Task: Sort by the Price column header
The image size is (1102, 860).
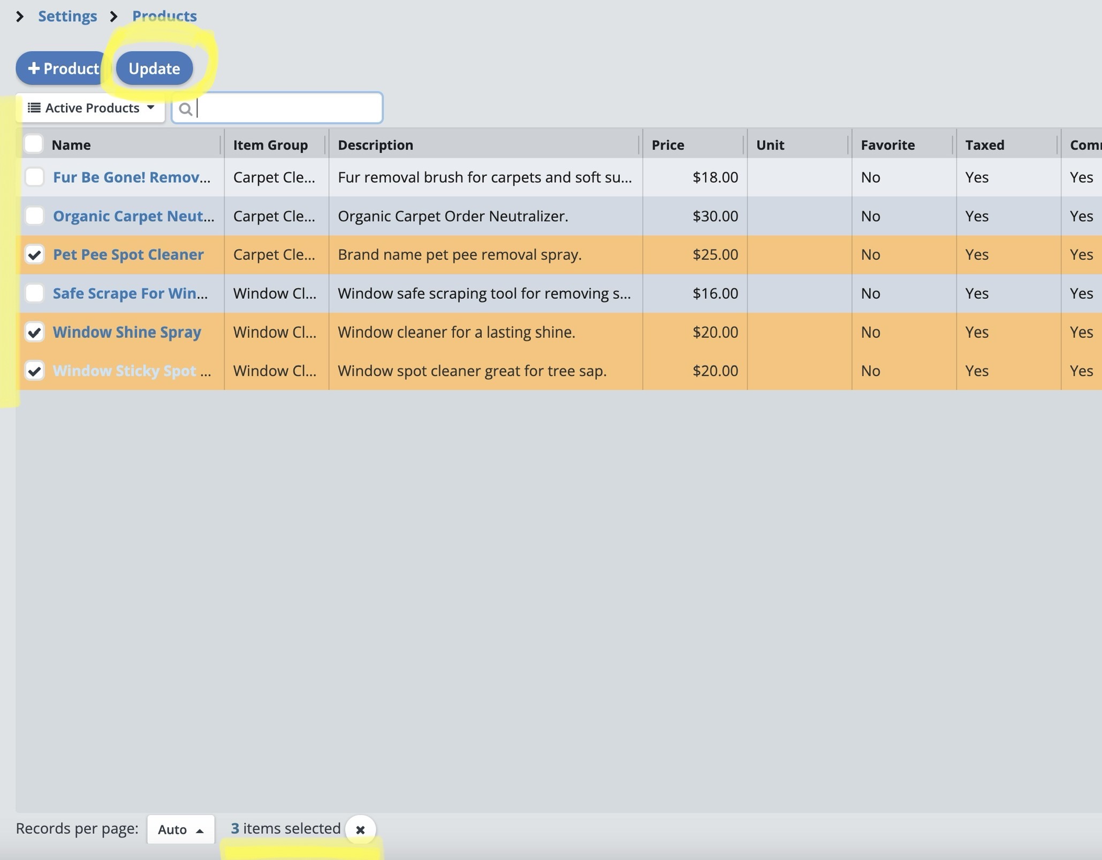Action: click(x=668, y=145)
